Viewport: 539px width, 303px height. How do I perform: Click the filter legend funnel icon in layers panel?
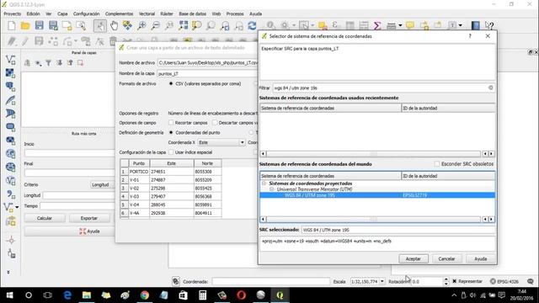(x=49, y=63)
